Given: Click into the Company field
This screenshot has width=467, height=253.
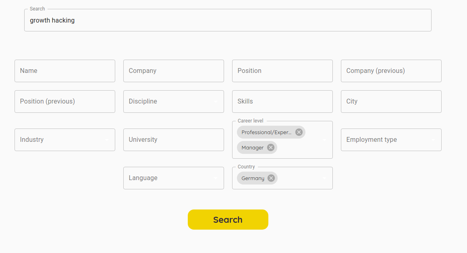Looking at the screenshot, I should (x=174, y=71).
